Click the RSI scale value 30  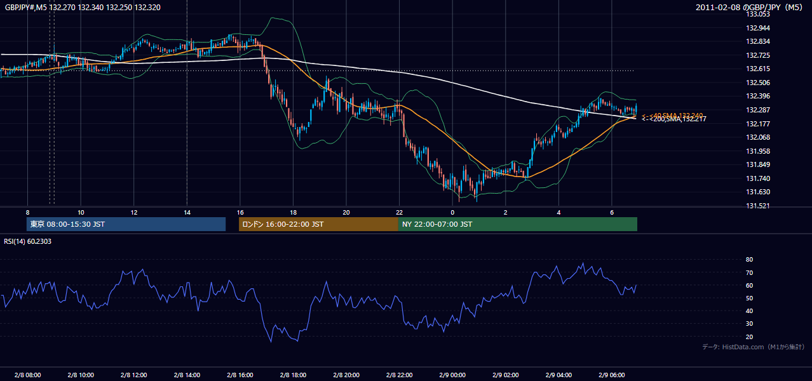click(x=749, y=324)
